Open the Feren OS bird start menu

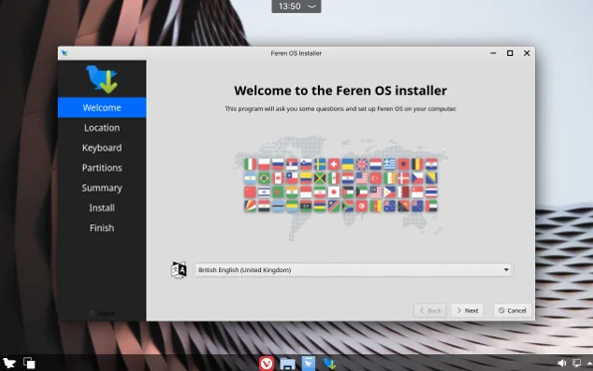click(9, 363)
